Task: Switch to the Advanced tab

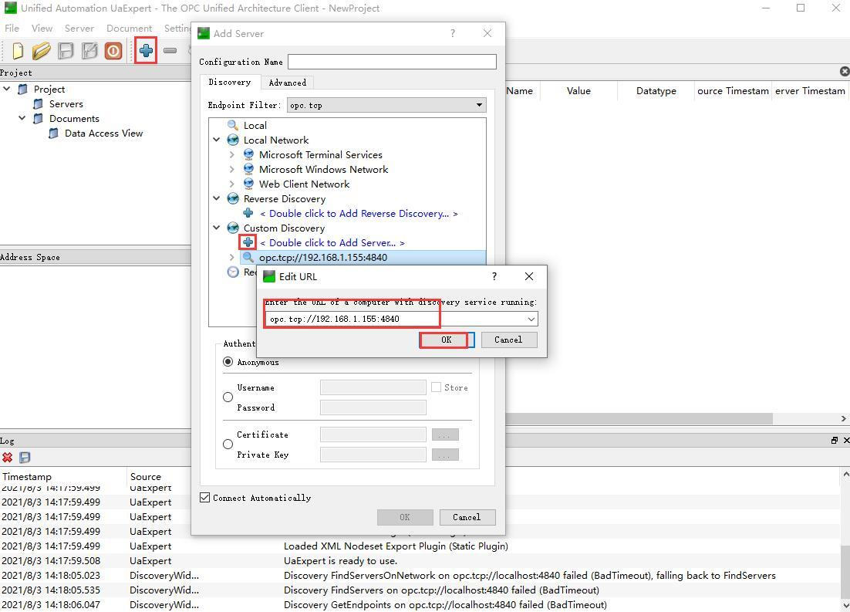Action: coord(287,83)
